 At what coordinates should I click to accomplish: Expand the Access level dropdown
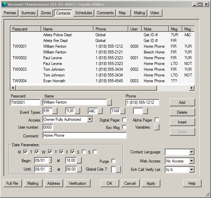[89, 119]
